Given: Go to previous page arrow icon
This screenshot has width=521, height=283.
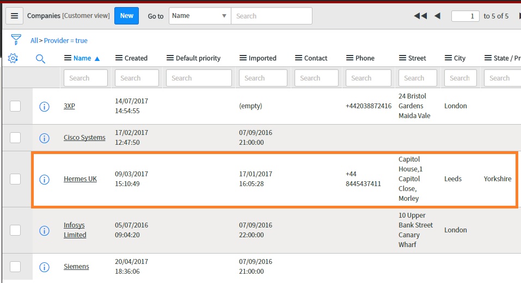Looking at the screenshot, I should tap(437, 16).
